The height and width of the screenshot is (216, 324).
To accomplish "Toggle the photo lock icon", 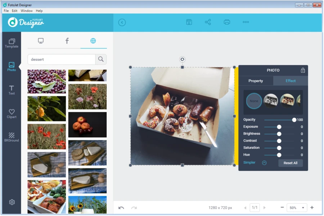I will coord(303,71).
